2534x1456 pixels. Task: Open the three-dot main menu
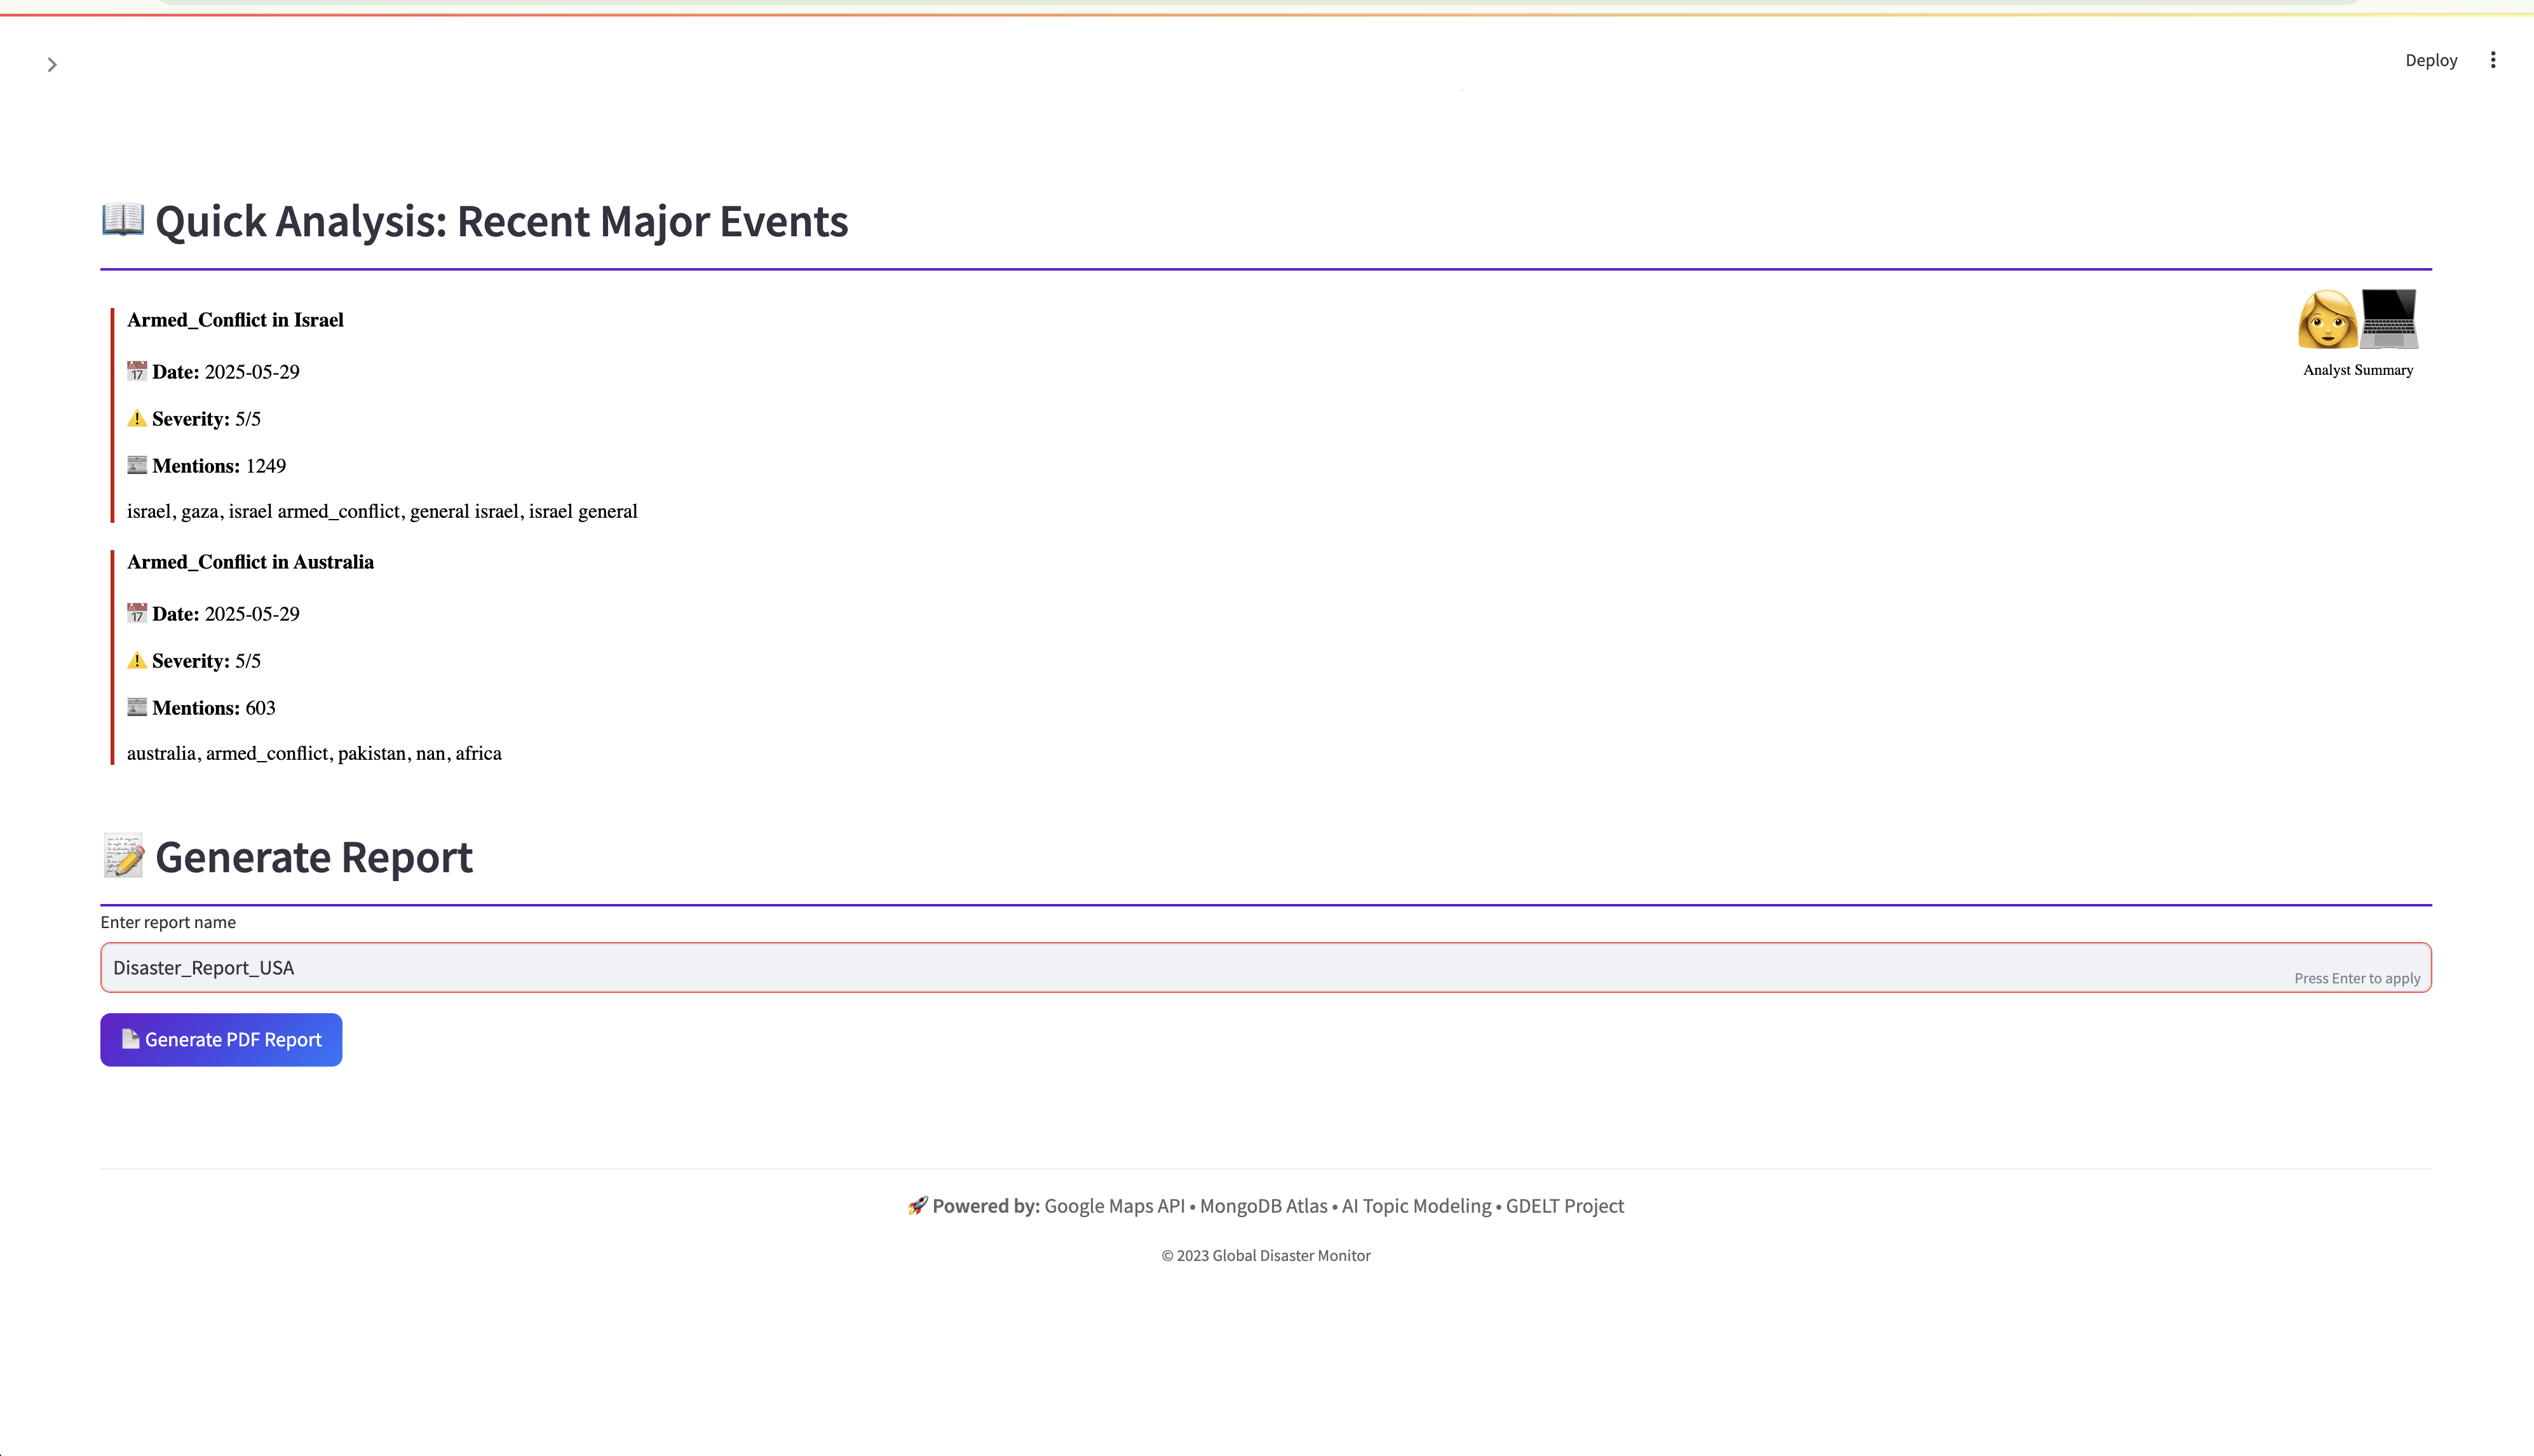pyautogui.click(x=2492, y=60)
